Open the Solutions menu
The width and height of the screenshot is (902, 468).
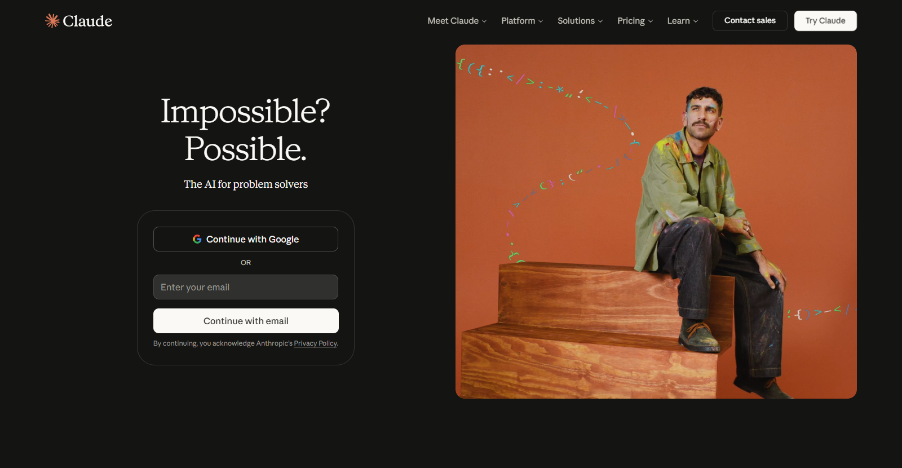580,21
